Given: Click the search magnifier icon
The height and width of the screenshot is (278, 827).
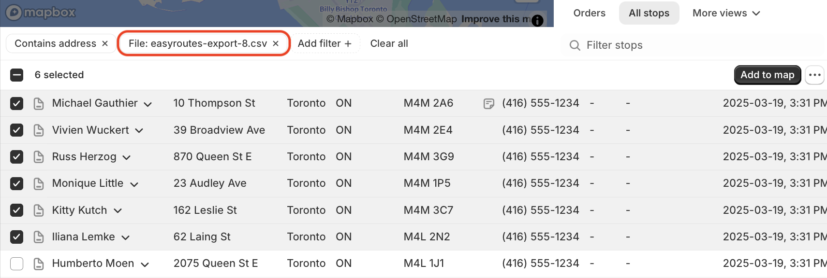Looking at the screenshot, I should point(575,45).
